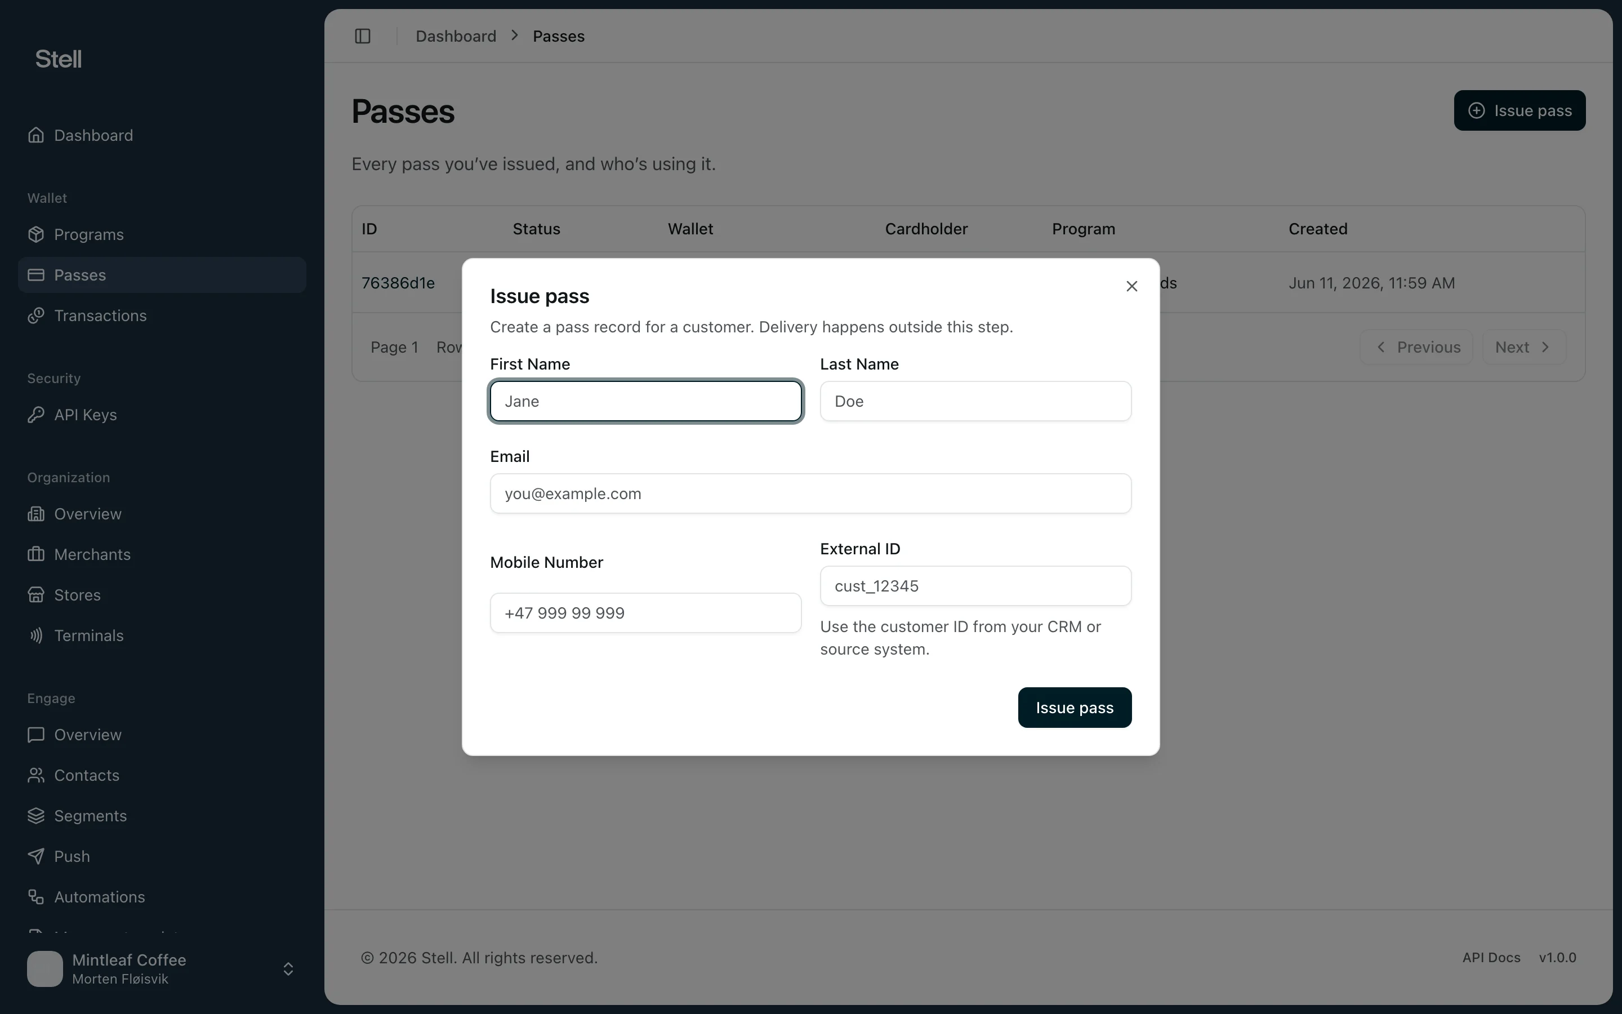Click the Stell logo

(x=59, y=59)
